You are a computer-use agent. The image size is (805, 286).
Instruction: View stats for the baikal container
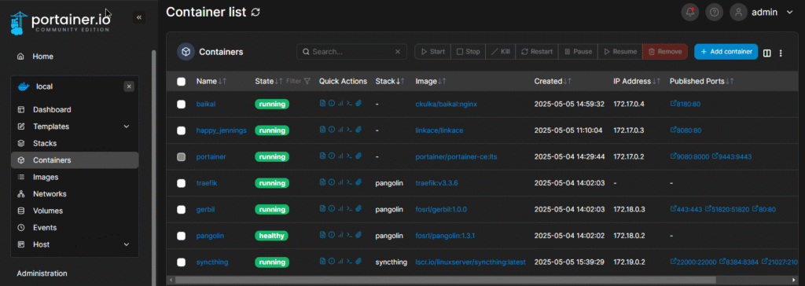340,103
